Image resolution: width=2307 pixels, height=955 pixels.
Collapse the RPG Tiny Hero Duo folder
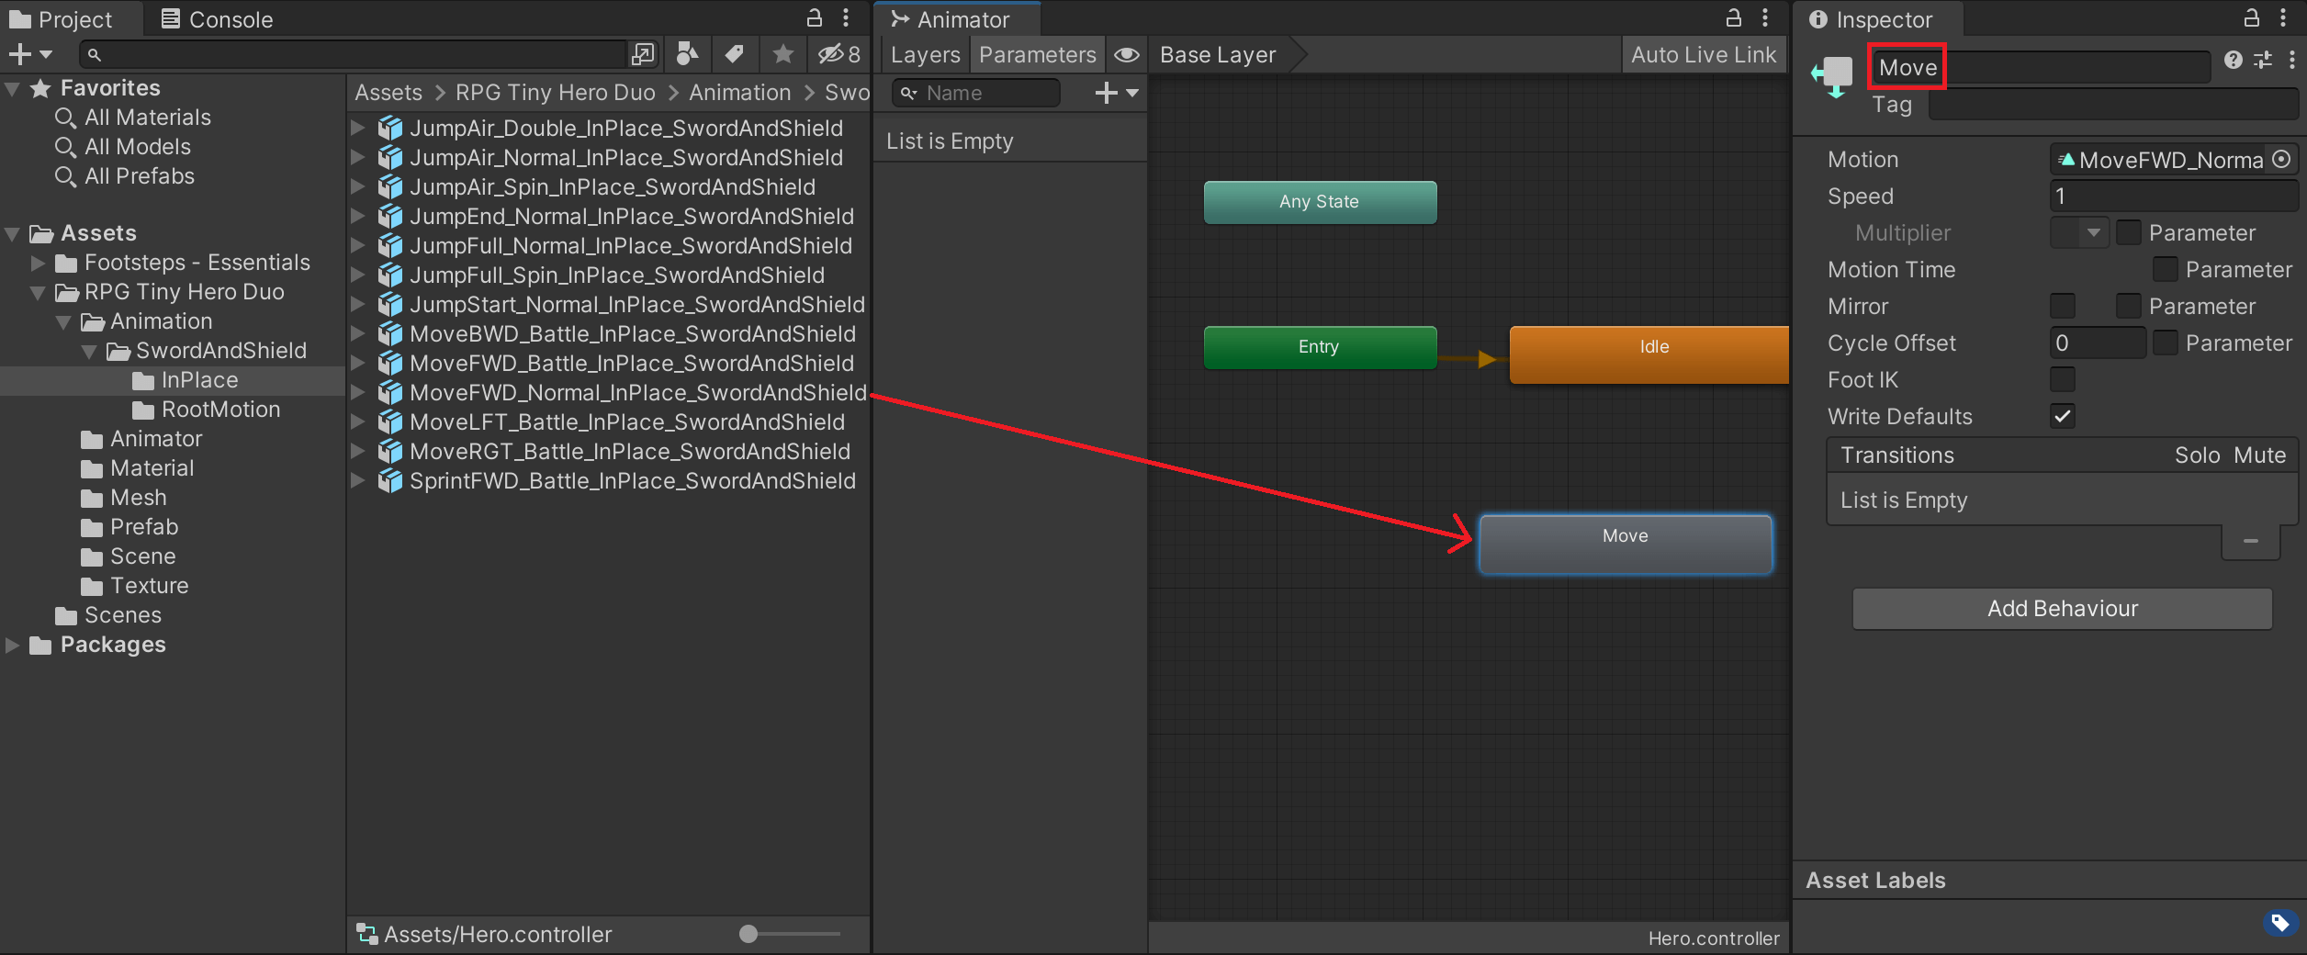39,292
